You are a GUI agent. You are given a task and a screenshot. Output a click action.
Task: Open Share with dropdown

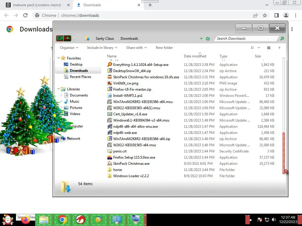[136, 48]
